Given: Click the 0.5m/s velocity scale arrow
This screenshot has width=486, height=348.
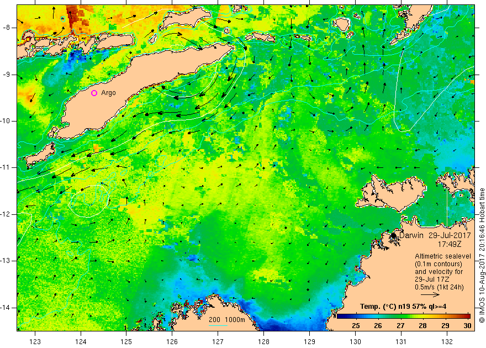Looking at the screenshot, I should coord(430,295).
